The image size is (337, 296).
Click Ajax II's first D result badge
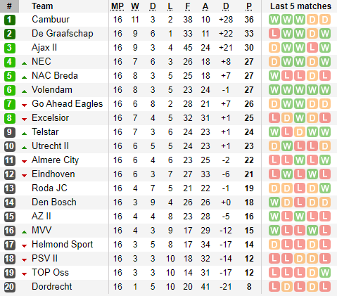(274, 48)
